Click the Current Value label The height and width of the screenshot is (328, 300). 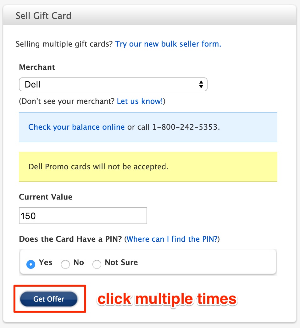(x=46, y=196)
